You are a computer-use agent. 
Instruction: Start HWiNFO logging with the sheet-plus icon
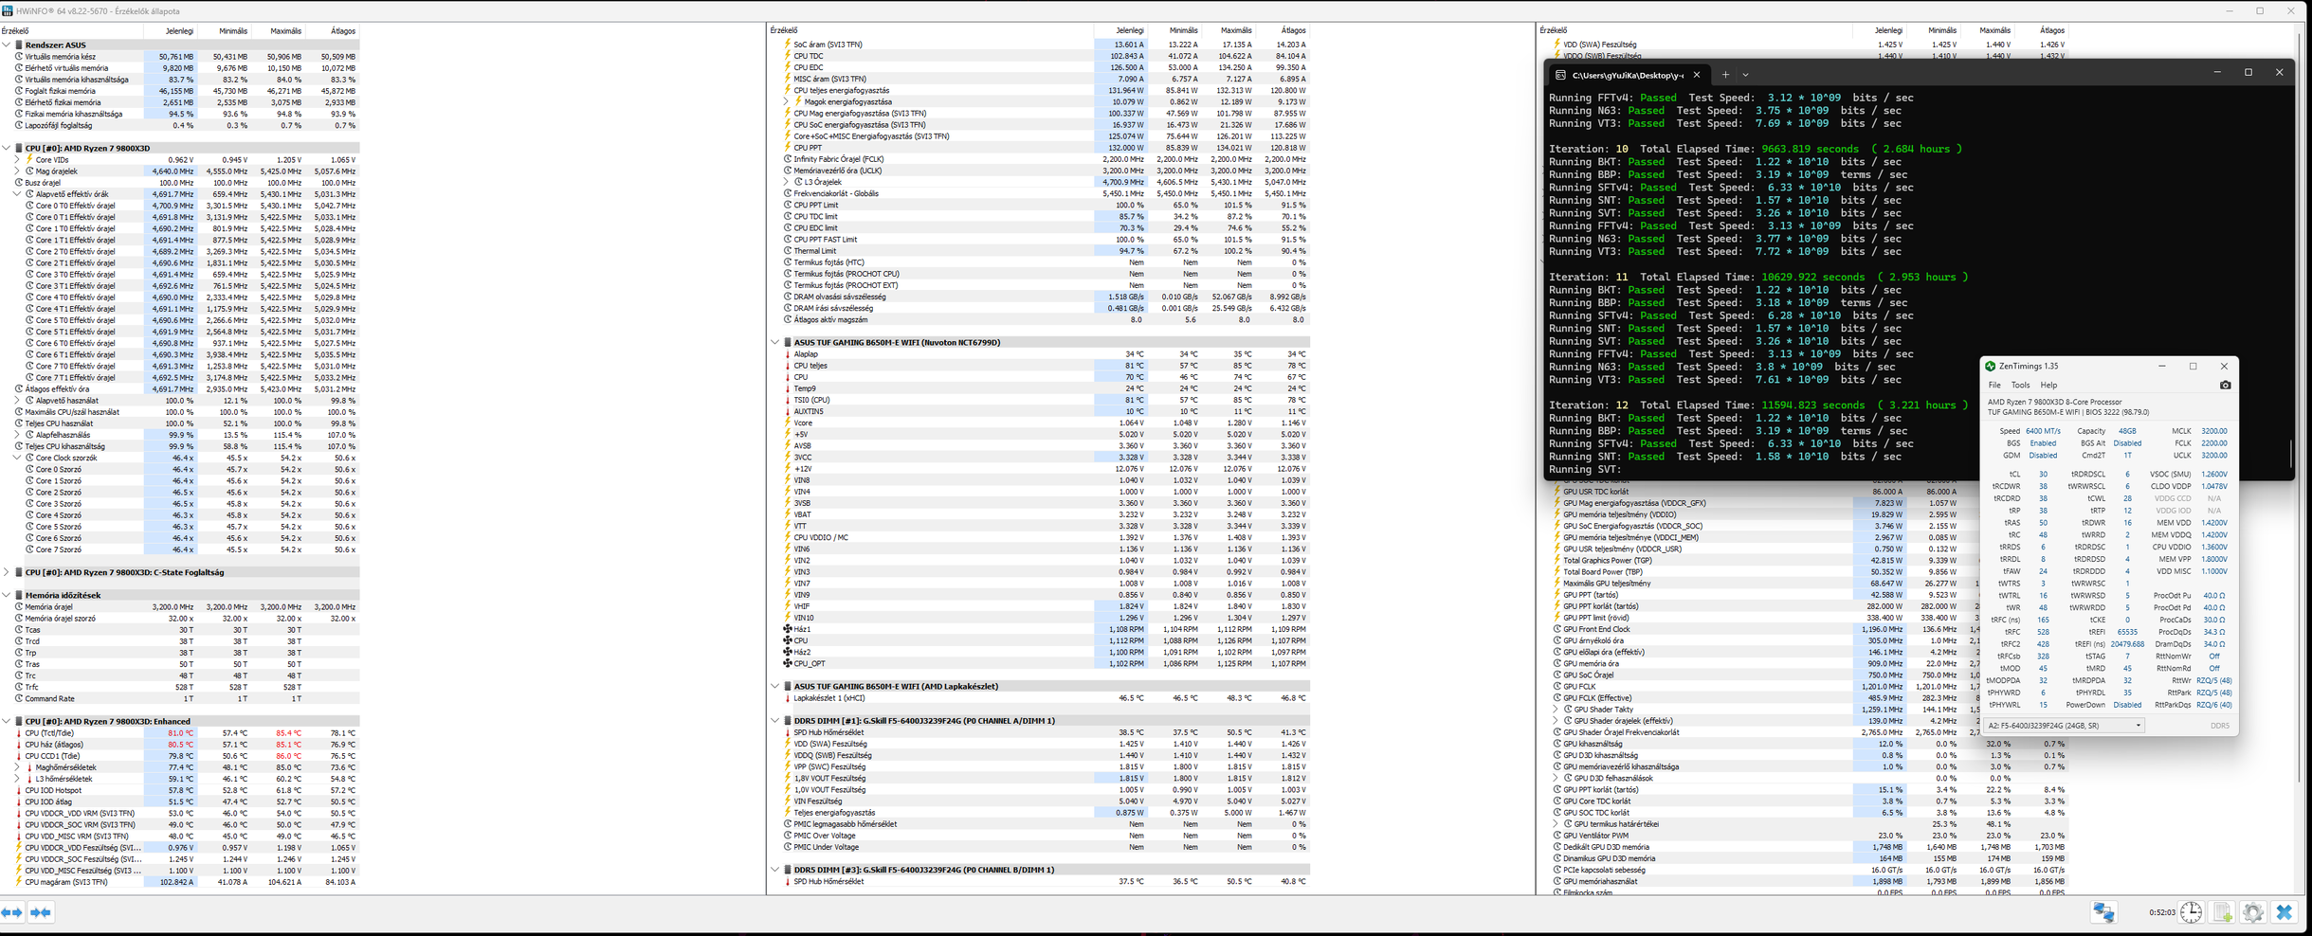click(x=2223, y=912)
